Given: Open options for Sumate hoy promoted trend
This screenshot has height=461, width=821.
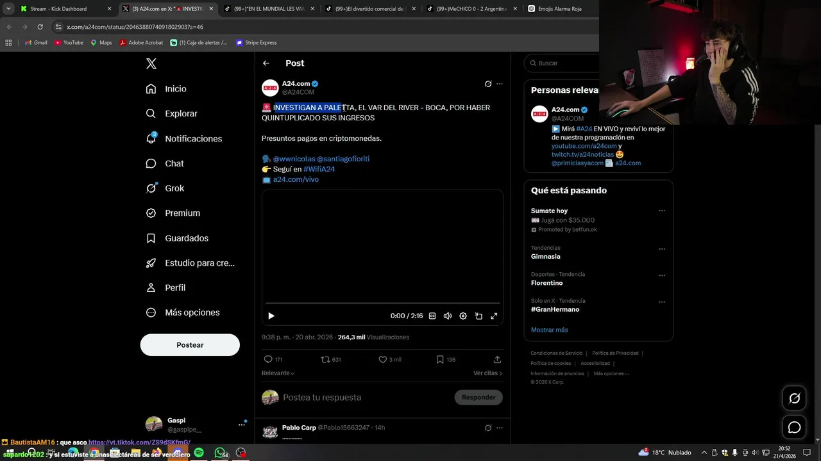Looking at the screenshot, I should pyautogui.click(x=662, y=211).
